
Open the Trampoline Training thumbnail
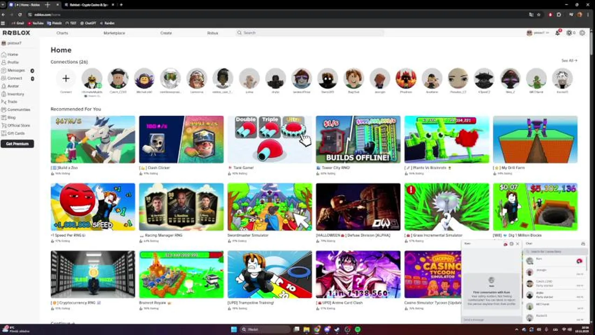270,275
